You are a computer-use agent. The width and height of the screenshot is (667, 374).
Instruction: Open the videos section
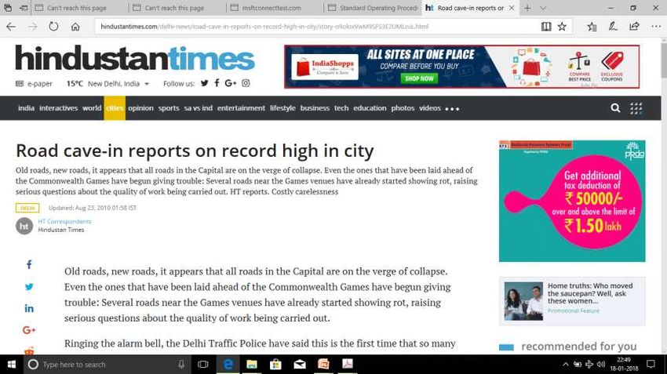click(x=430, y=108)
